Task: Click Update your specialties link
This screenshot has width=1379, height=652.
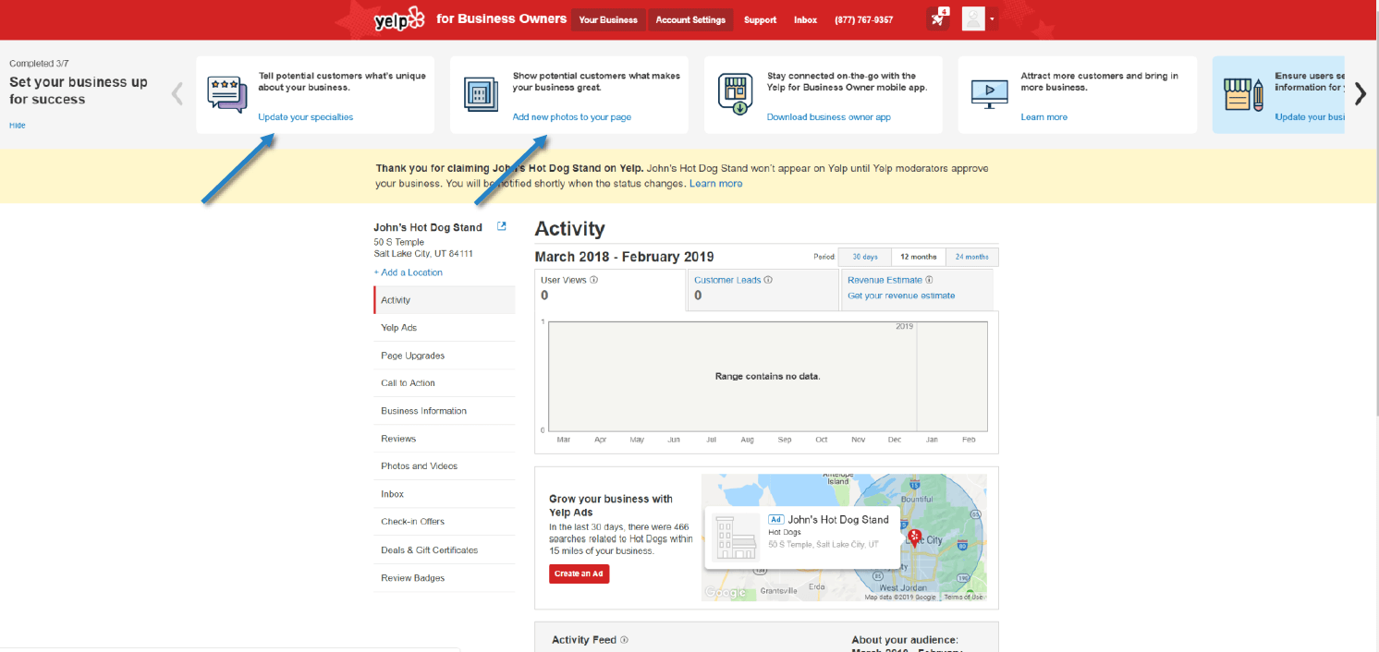Action: pos(305,117)
